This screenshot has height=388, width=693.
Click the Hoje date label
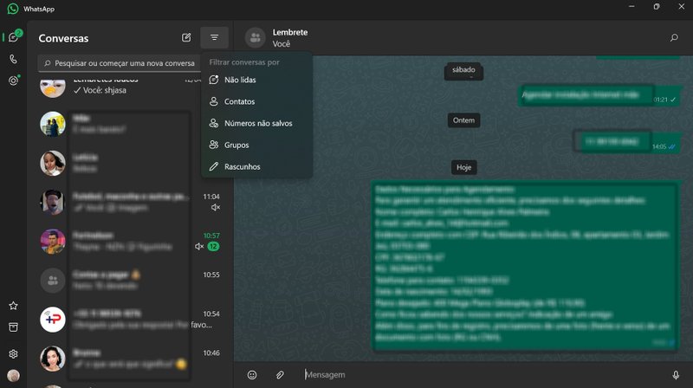(463, 167)
